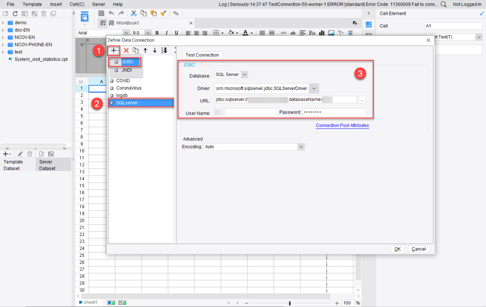This screenshot has width=486, height=307.
Task: Edit a dataset using the pencil icon
Action: coord(20,154)
